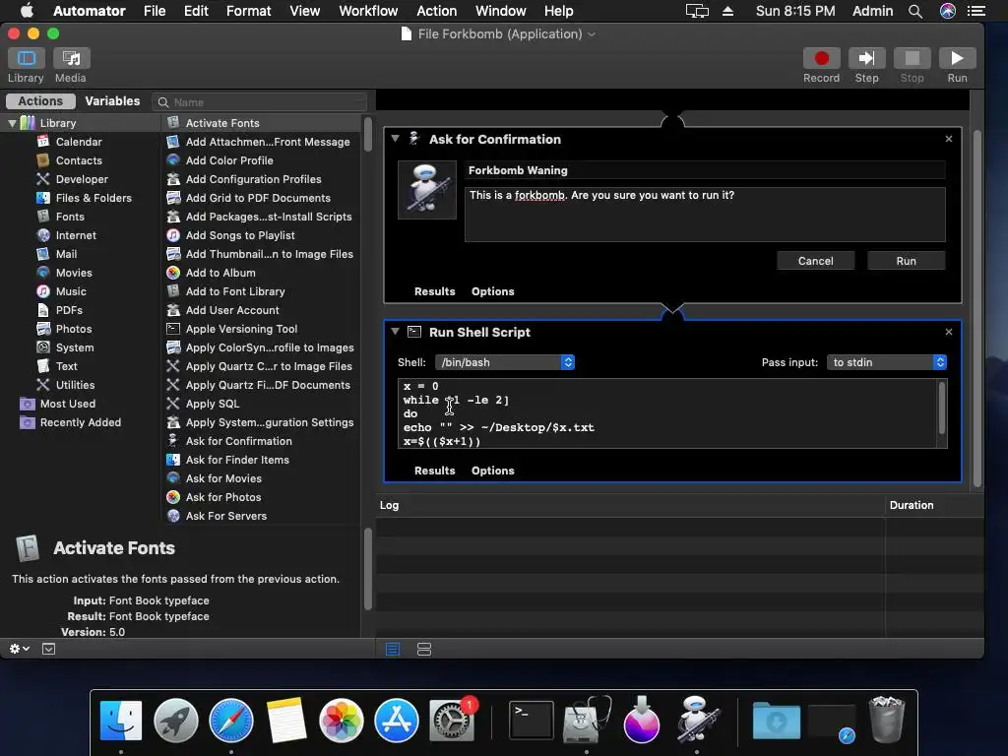Open document title dropdown chevron
1008x756 pixels.
(x=592, y=34)
